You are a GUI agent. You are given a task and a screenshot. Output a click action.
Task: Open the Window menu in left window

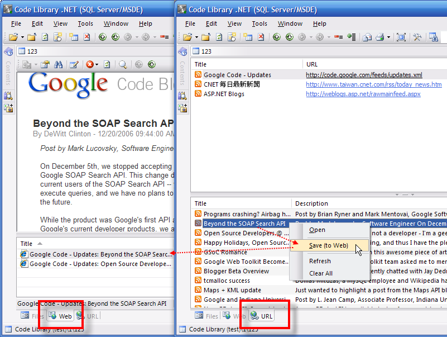[116, 23]
